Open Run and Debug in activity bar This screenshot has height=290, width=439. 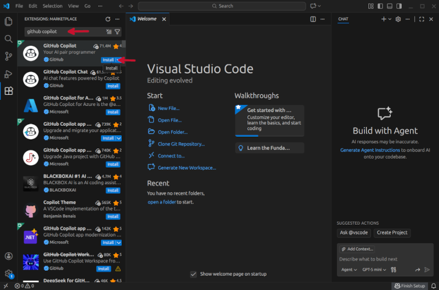click(8, 74)
